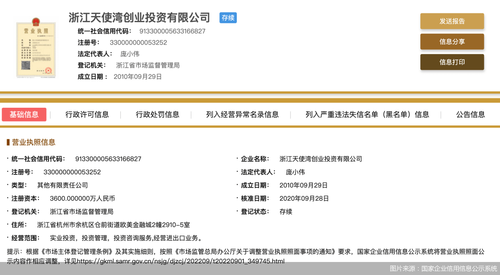Switch to the 行政许可信息 tab

[87, 114]
